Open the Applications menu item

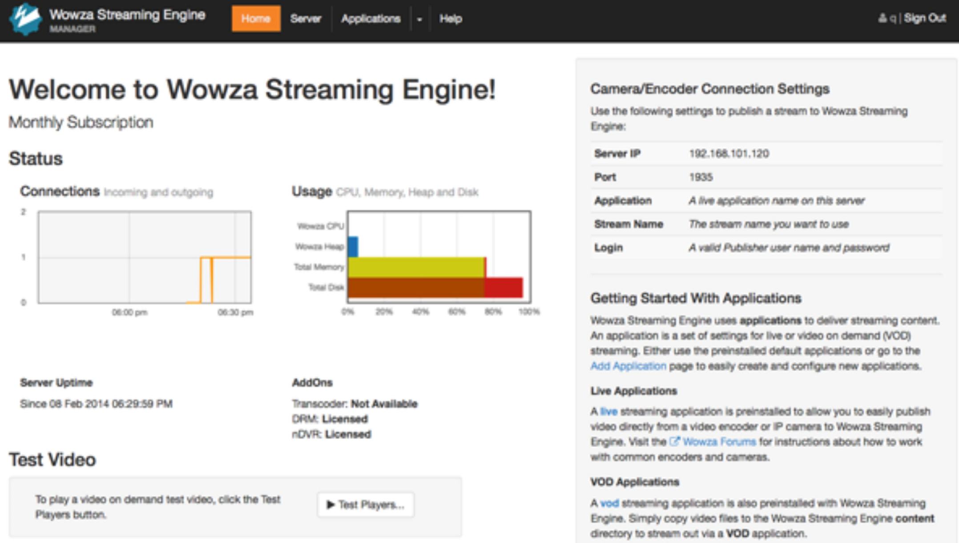[371, 19]
